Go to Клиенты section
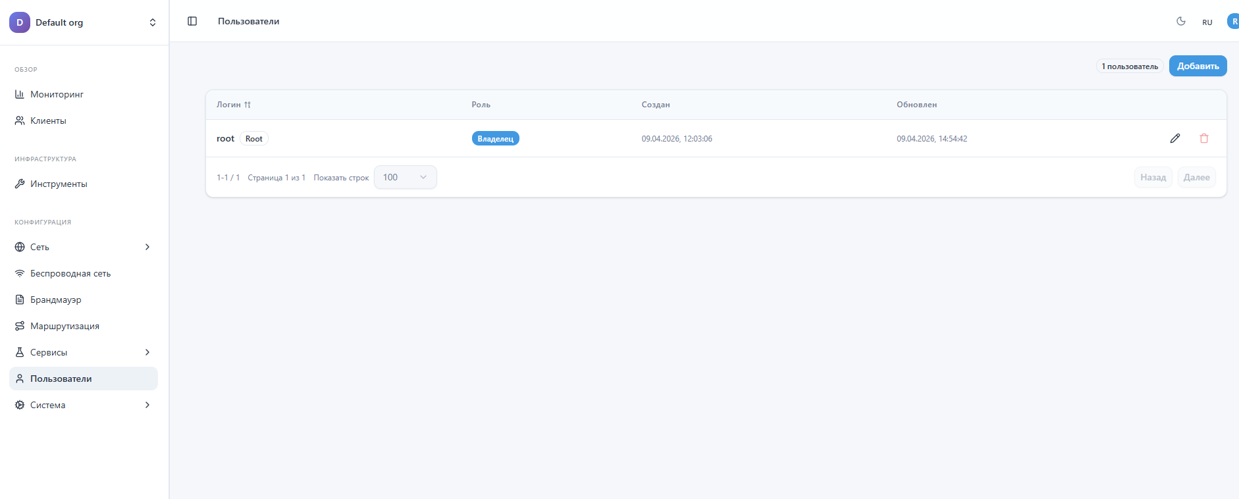Image resolution: width=1239 pixels, height=499 pixels. click(48, 120)
